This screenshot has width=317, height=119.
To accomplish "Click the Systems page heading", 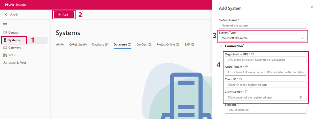I will tap(68, 33).
